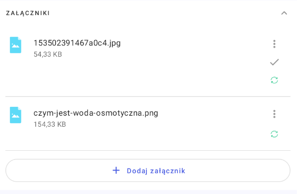Click the image file icon of 153502391467a0c4.jpg
The width and height of the screenshot is (300, 194).
16,45
